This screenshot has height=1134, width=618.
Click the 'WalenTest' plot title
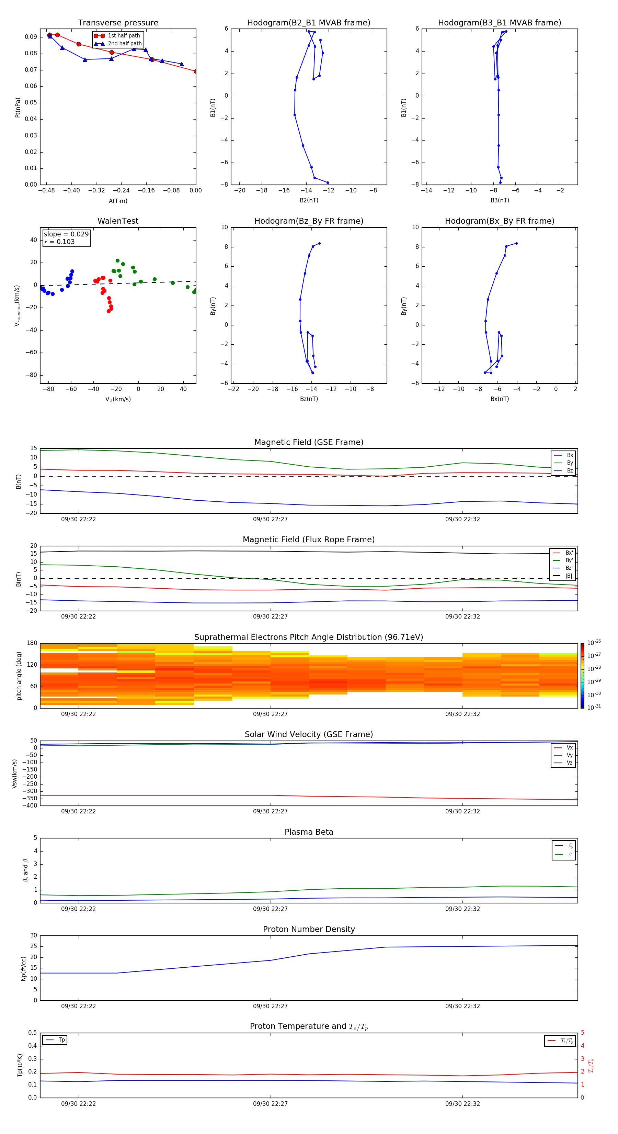[x=118, y=221]
